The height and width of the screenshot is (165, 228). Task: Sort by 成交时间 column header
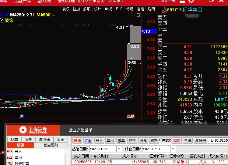coord(101,156)
